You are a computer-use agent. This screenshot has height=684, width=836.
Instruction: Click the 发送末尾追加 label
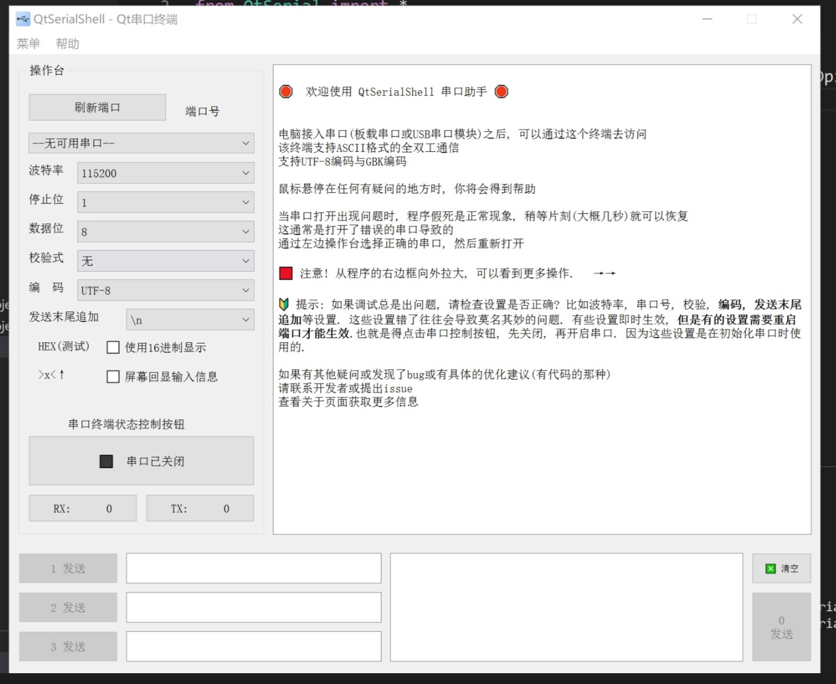64,317
